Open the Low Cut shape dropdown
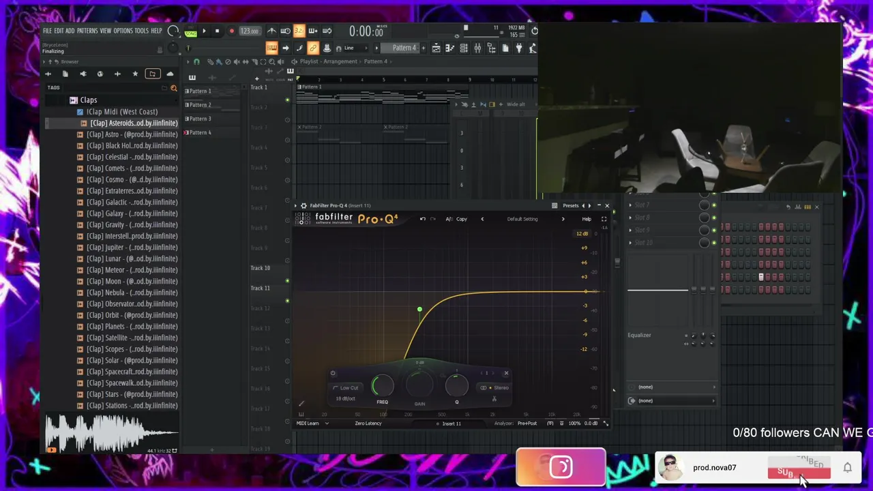873x491 pixels. 348,388
